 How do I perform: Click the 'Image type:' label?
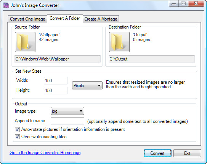tap(26, 111)
